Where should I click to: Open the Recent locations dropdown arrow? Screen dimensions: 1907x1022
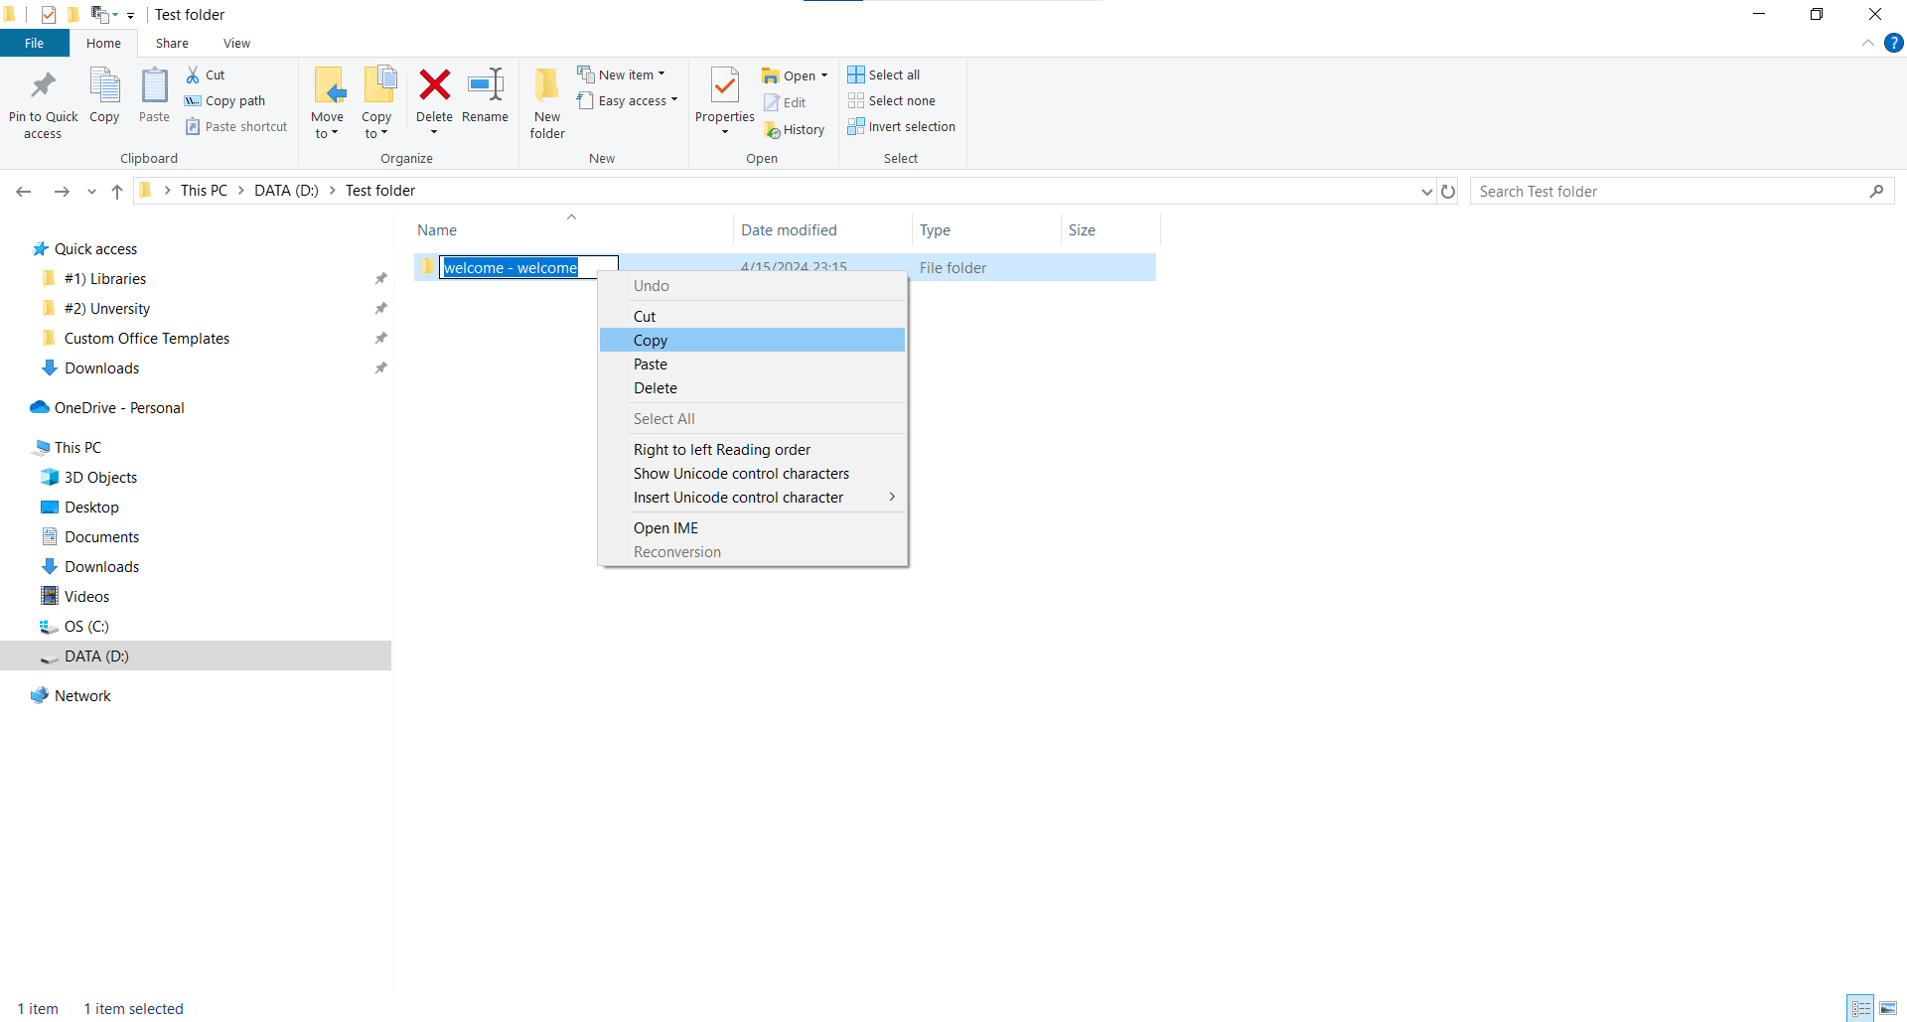[x=91, y=191]
